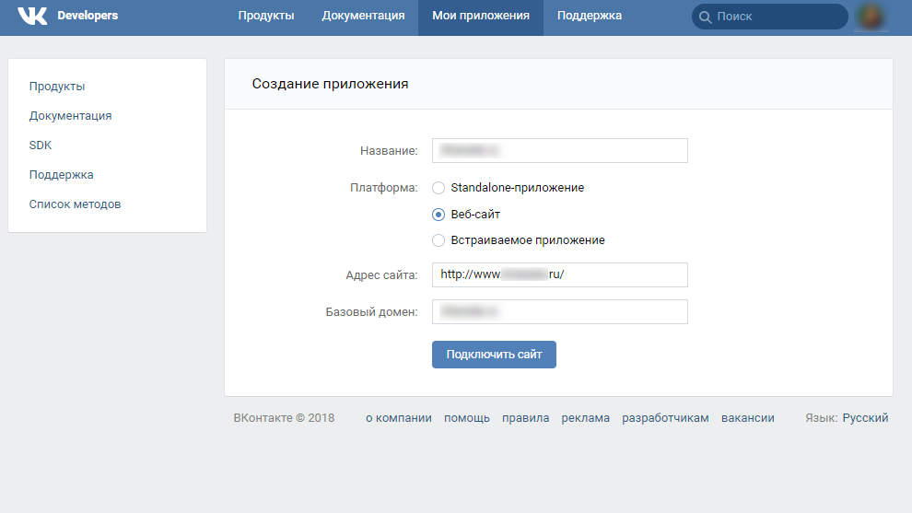Image resolution: width=912 pixels, height=513 pixels.
Task: Select the Веб-сайт radio button
Action: [x=438, y=215]
